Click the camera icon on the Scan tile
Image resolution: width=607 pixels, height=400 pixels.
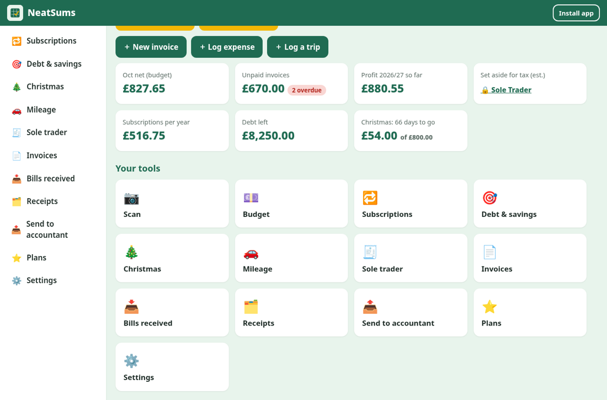point(131,198)
